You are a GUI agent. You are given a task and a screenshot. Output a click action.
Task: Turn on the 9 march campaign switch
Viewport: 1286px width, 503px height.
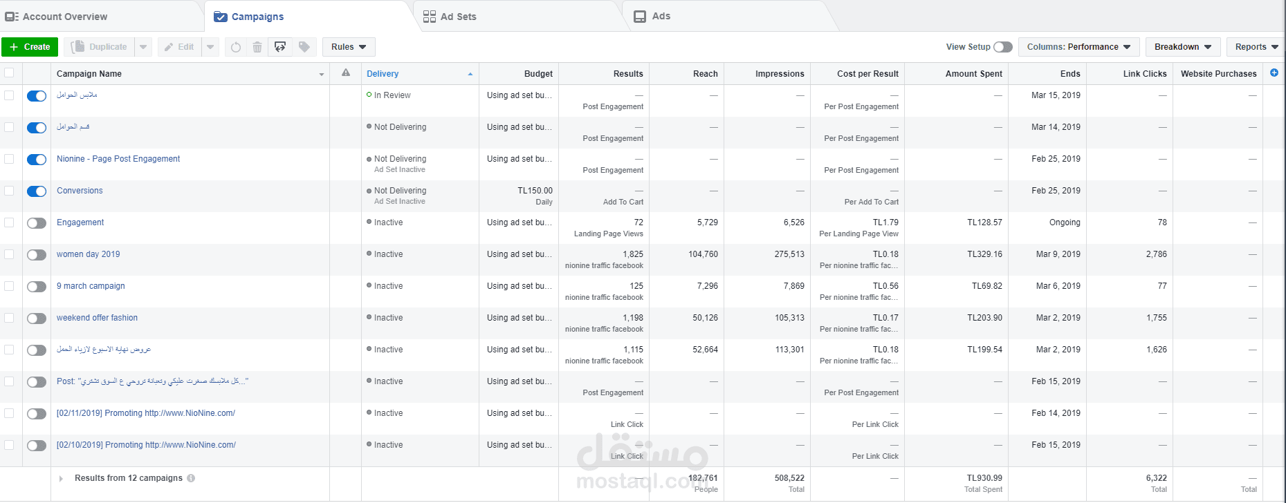coord(37,287)
